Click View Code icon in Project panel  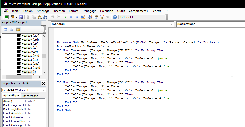(5, 29)
